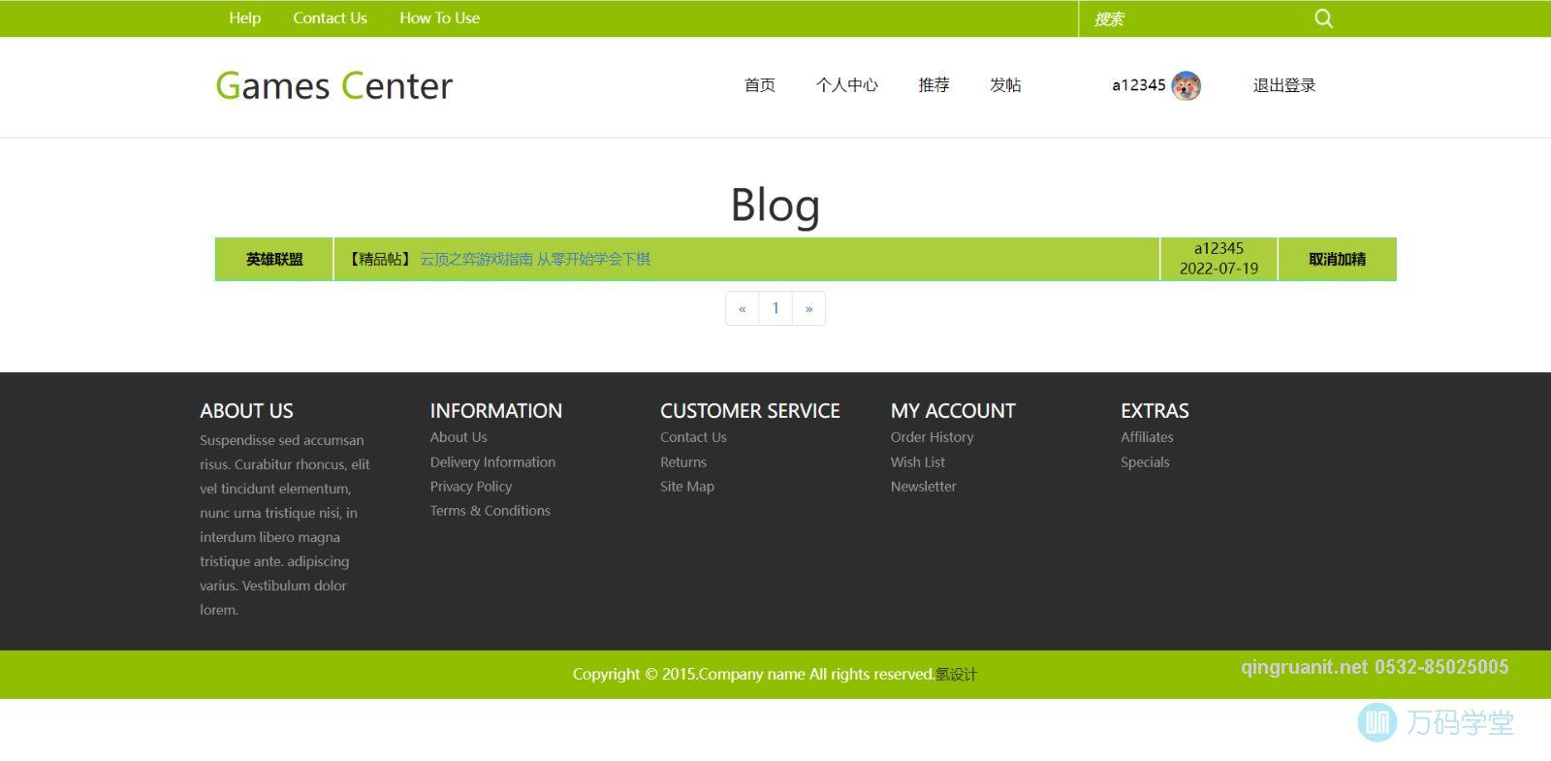This screenshot has height=761, width=1551.
Task: Click the 2022-07-19 date in post row
Action: pyautogui.click(x=1219, y=269)
